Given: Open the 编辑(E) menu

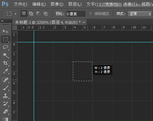Looking at the screenshot, I should 39,4.
